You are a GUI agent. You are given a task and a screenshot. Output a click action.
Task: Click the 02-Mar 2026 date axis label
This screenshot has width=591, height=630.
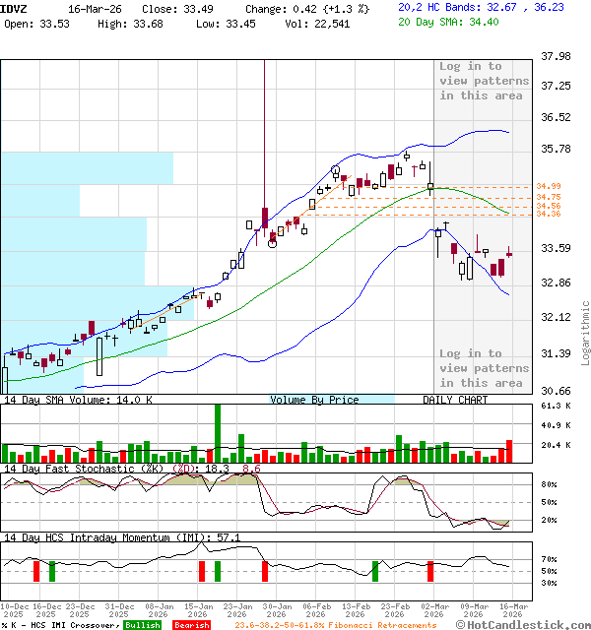pos(430,610)
